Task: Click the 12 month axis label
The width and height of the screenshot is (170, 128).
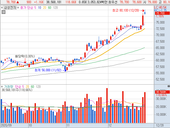Action: [x=110, y=125]
